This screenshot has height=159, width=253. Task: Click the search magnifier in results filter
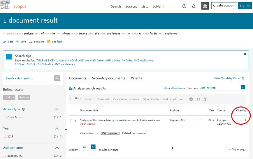point(57,78)
